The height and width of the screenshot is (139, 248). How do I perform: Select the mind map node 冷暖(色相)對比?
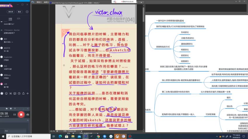coord(187,38)
